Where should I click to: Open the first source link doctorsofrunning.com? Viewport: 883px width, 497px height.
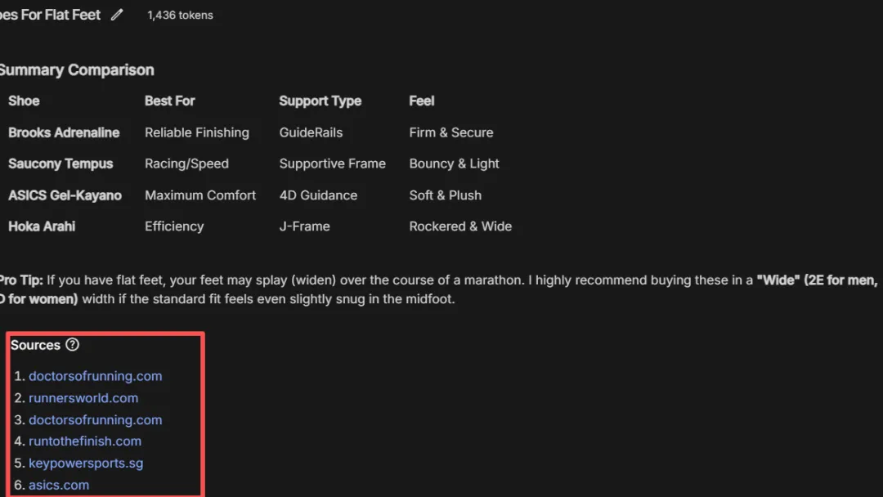point(95,376)
